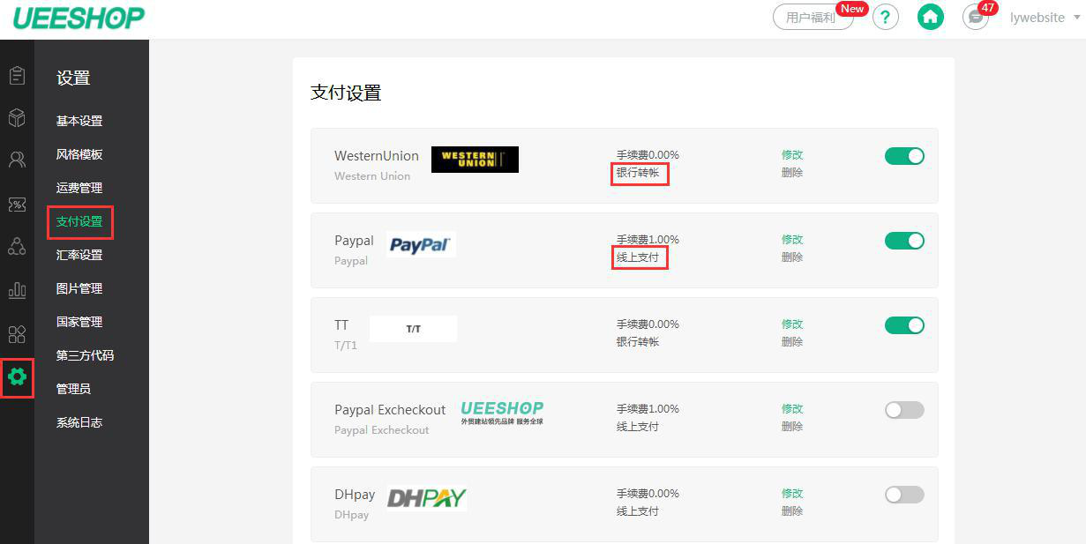Viewport: 1086px width, 544px height.
Task: Open messages chat bubble icon with 47 badge
Action: tap(976, 17)
